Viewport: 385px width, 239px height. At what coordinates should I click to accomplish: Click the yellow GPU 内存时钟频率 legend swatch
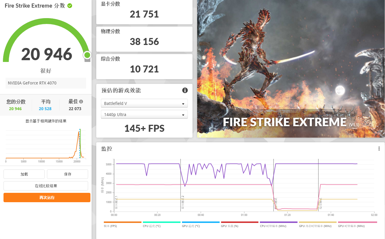click(x=318, y=222)
